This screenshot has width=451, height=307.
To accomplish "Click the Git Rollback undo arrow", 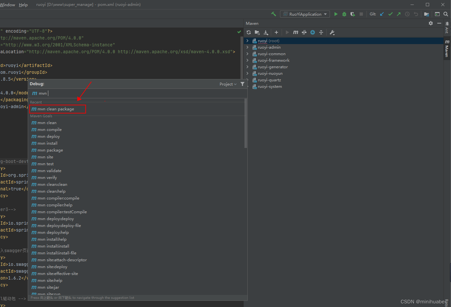I will pos(416,14).
